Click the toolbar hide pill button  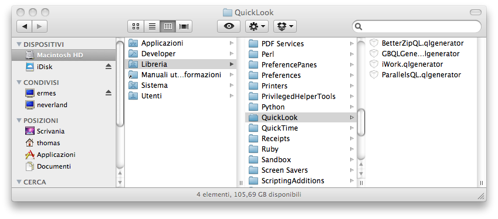tap(476, 12)
